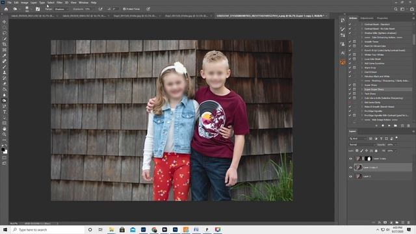Viewport: 416px width, 234px height.
Task: Click the Begin recording button in Actions
Action: click(383, 125)
